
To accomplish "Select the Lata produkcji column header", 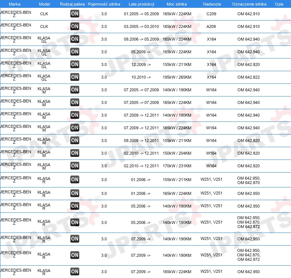I will (141, 4).
